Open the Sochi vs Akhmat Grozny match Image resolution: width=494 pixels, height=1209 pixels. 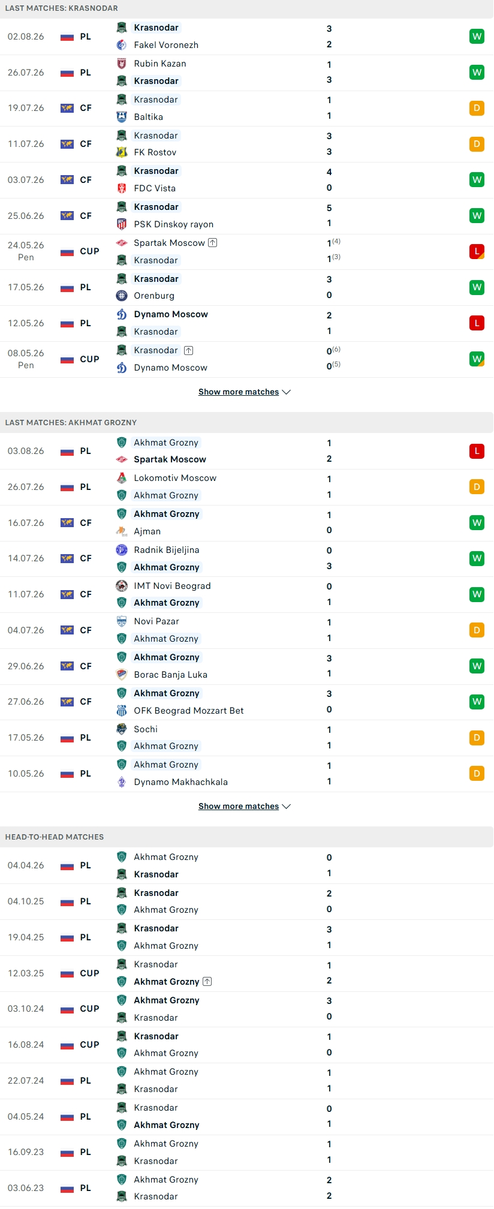247,738
